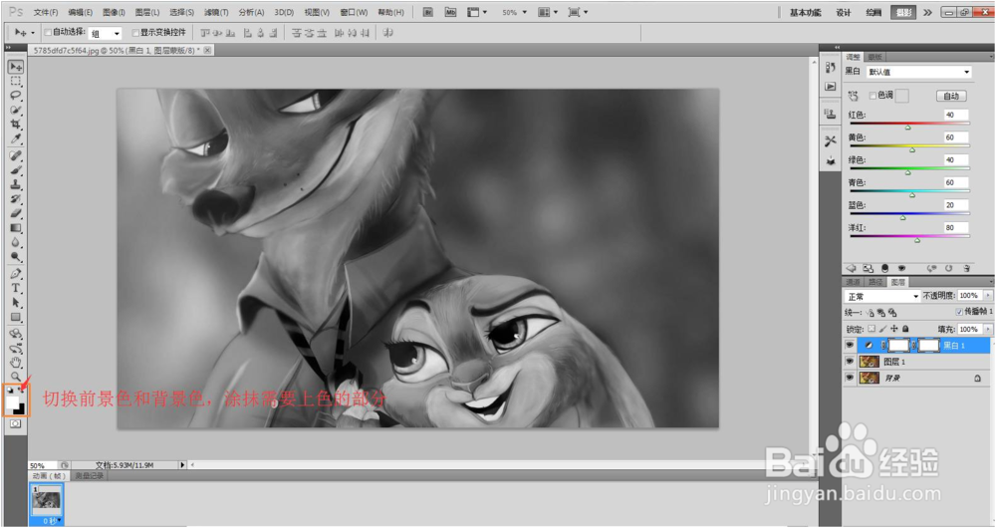
Task: Switch to the 路径 panel tab
Action: tap(875, 282)
